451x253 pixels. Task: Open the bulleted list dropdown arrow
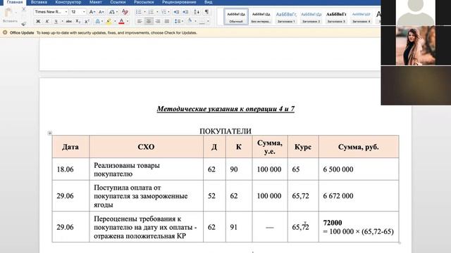point(144,12)
